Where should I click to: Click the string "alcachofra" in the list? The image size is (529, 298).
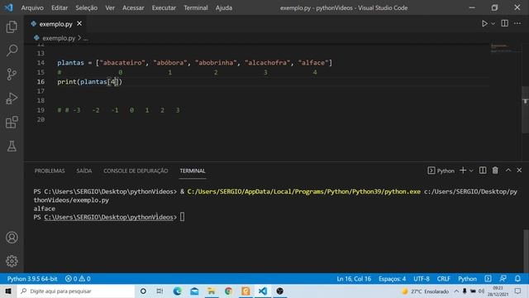(x=268, y=63)
